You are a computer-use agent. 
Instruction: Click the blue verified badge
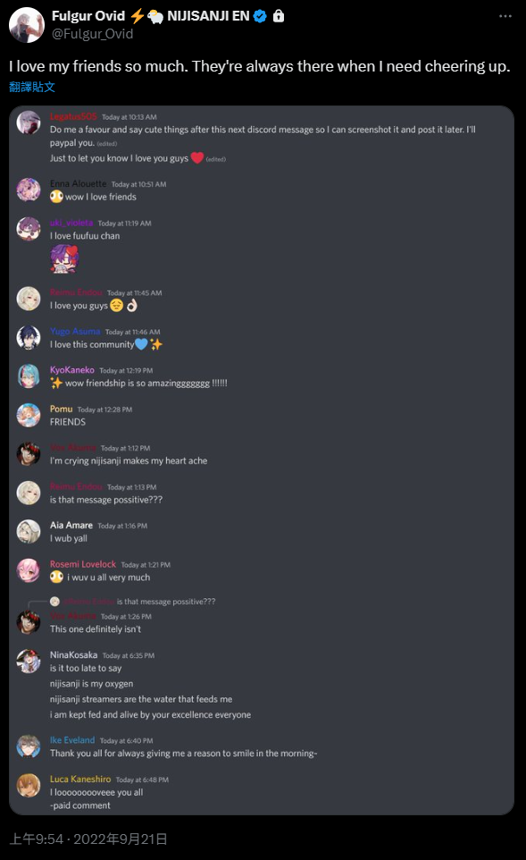click(x=260, y=16)
